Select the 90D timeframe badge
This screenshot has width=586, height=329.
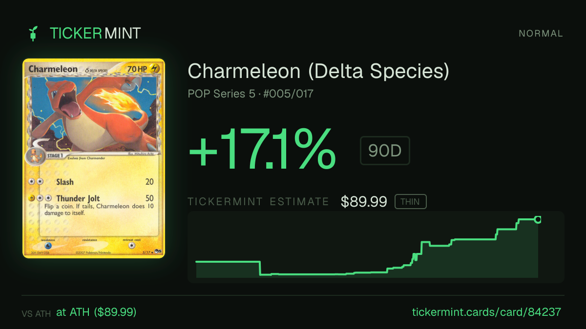[385, 151]
